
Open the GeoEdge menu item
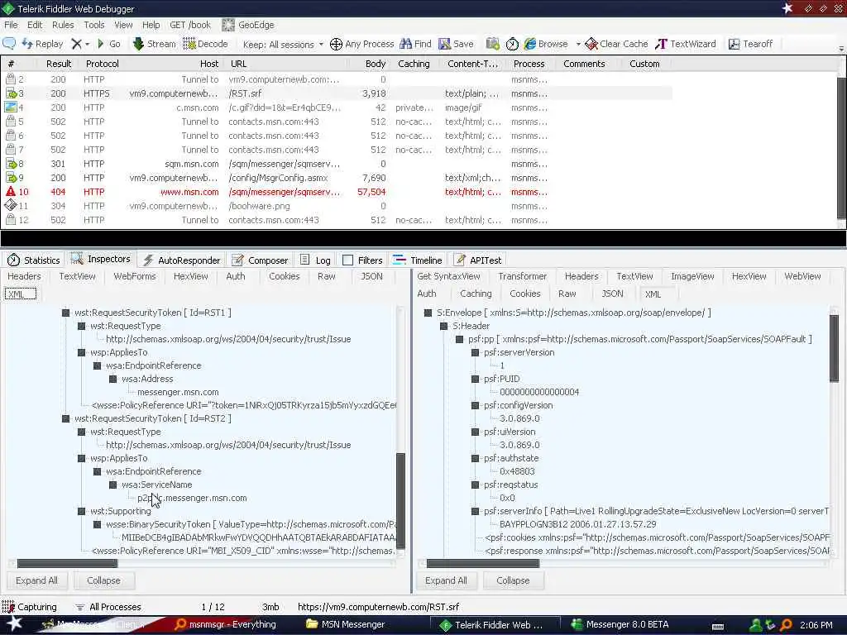[248, 25]
